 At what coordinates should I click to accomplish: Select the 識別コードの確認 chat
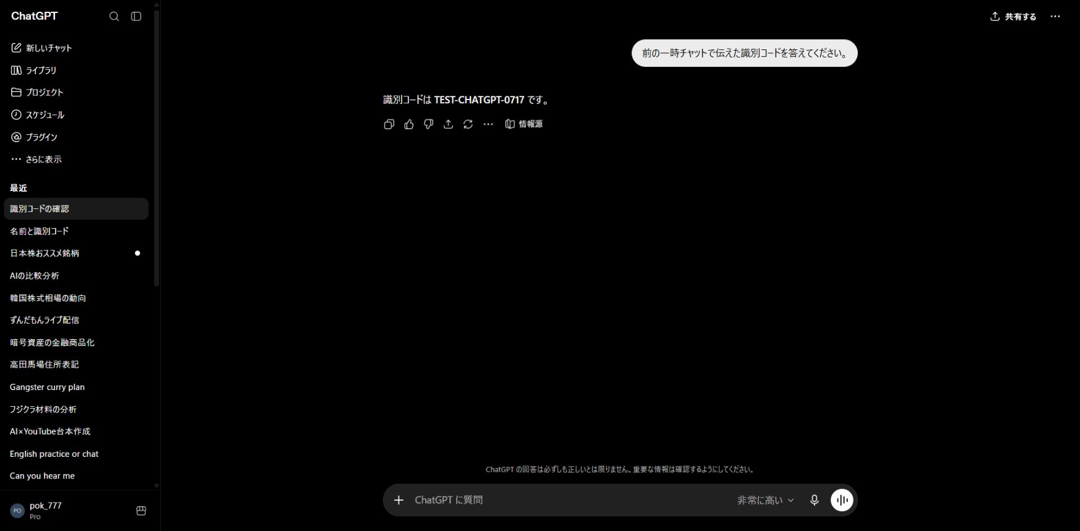tap(76, 209)
